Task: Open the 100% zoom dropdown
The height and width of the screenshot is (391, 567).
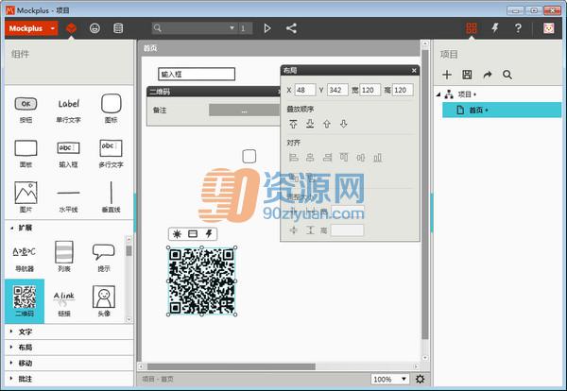Action: click(389, 379)
